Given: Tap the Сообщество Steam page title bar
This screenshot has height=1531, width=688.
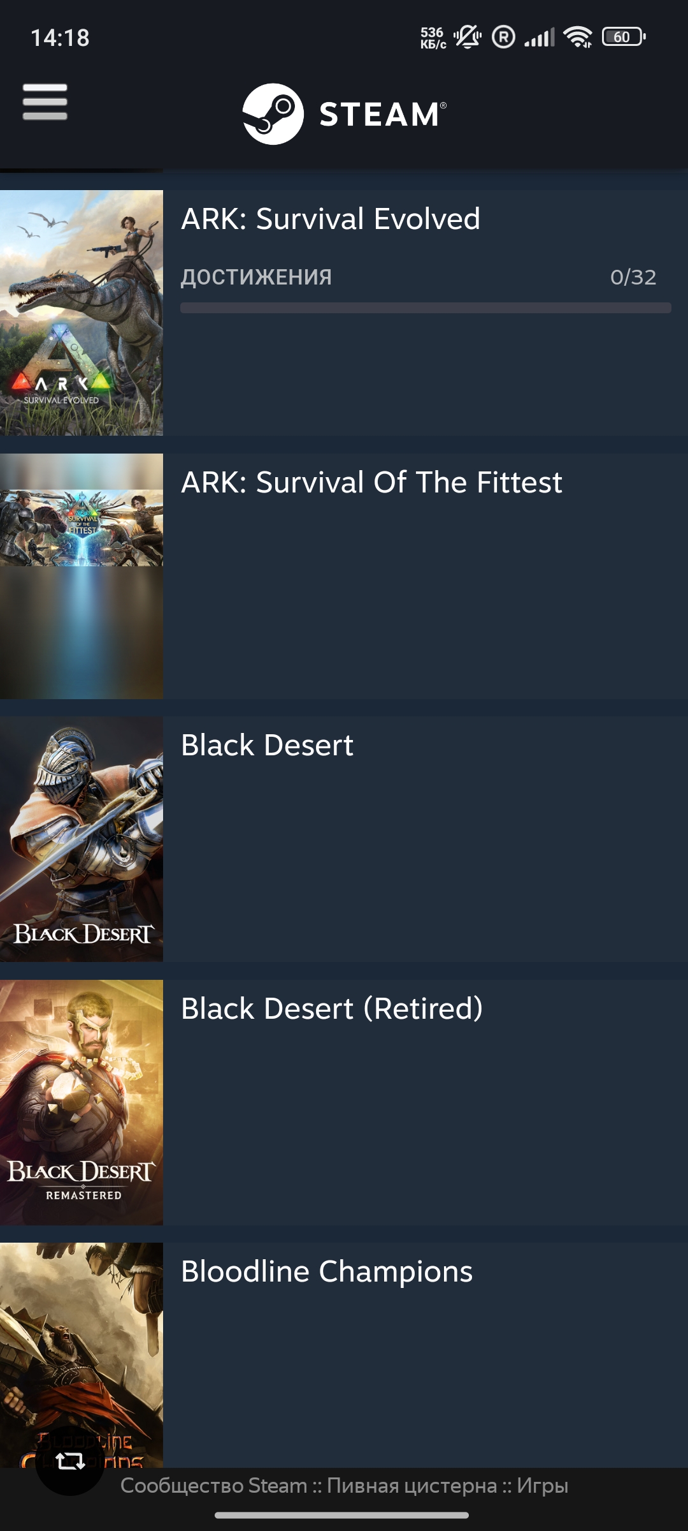Looking at the screenshot, I should pyautogui.click(x=344, y=1486).
